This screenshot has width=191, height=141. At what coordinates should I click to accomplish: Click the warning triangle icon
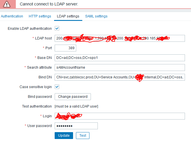(7, 4)
